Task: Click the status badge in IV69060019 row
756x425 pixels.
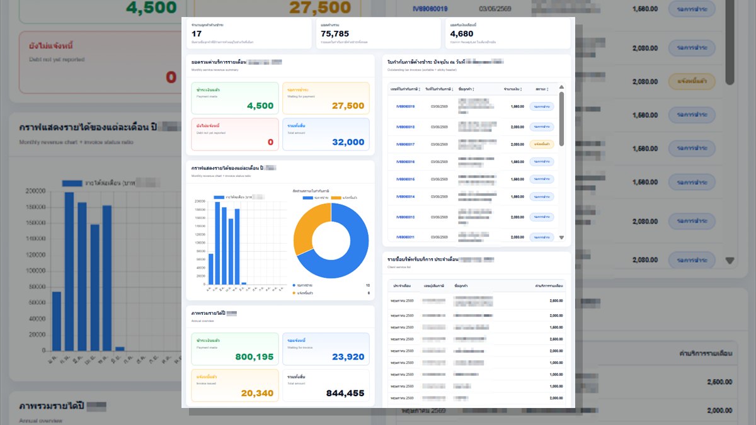Action: point(542,106)
